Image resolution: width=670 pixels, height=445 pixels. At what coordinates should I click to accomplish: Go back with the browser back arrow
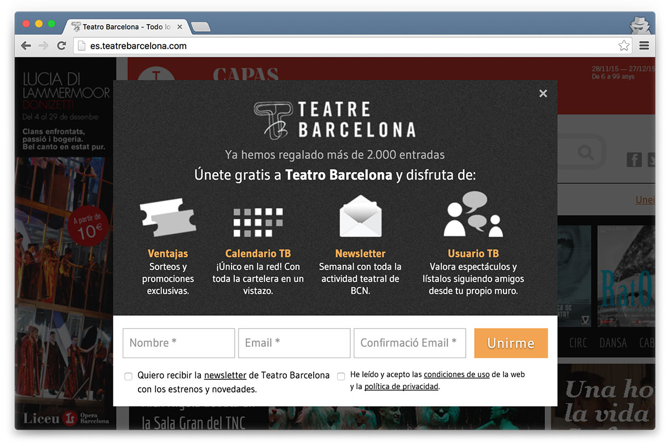point(26,46)
